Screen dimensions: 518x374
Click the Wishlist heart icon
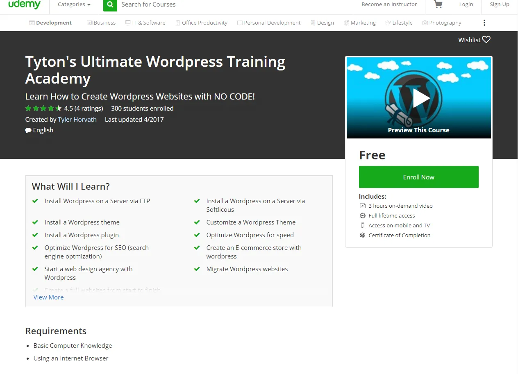486,40
